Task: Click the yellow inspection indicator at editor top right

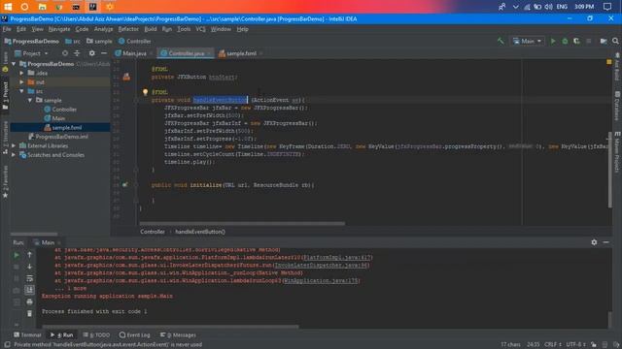Action: pos(609,62)
